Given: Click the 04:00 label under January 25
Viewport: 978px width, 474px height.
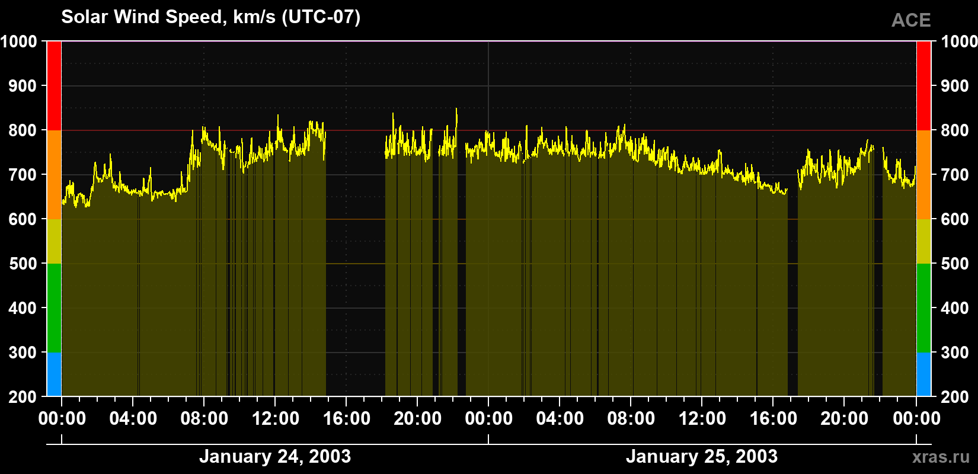Looking at the screenshot, I should pos(560,419).
